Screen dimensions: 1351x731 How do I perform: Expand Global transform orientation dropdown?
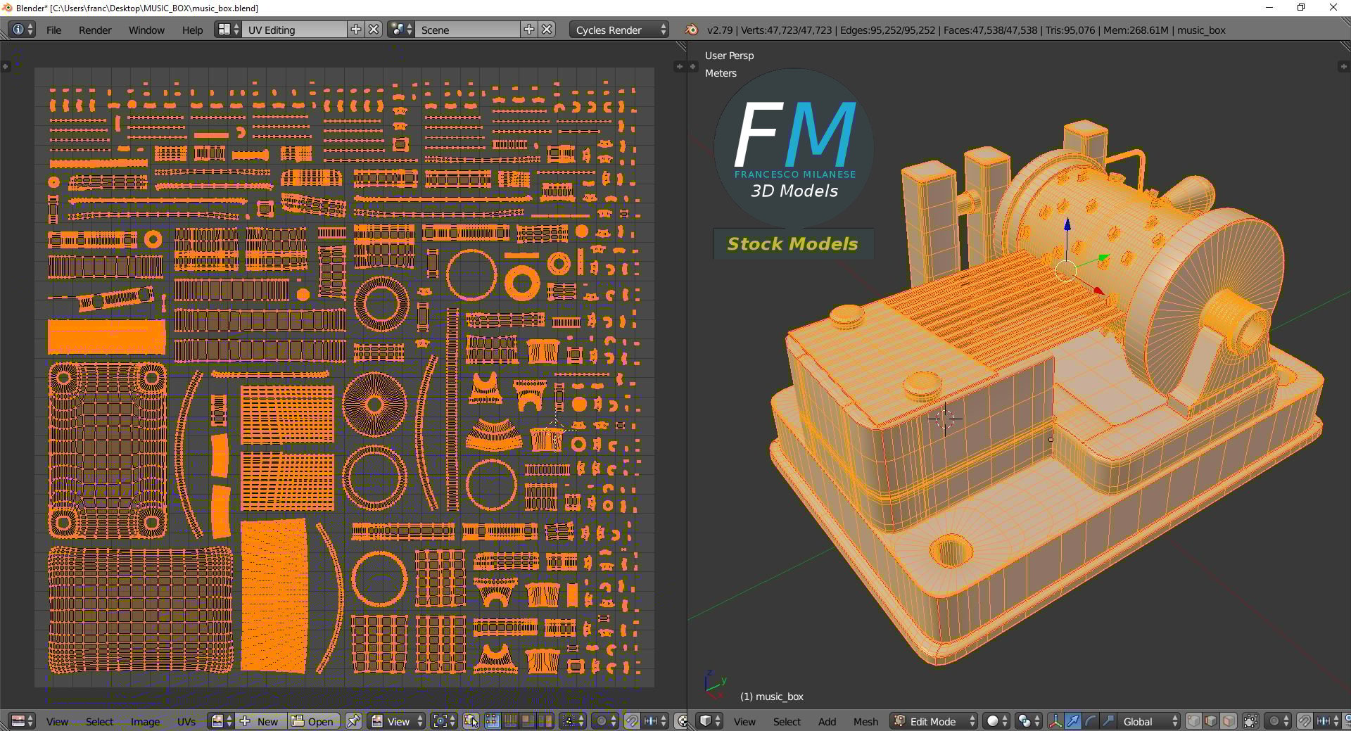point(1149,721)
